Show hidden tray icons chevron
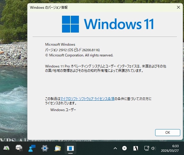 115,148
